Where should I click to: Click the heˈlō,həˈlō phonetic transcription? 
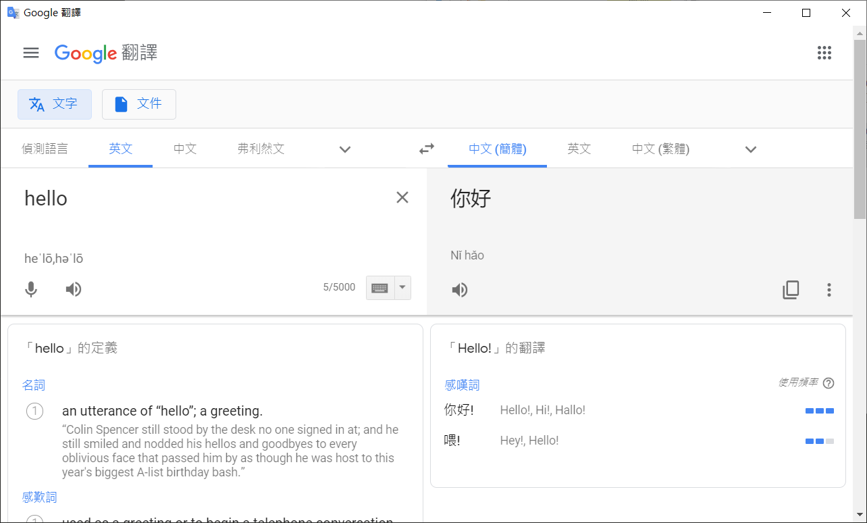(x=54, y=259)
